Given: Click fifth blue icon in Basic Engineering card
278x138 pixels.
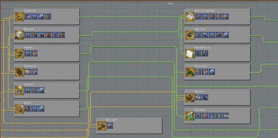Looking at the screenshot, I should (x=226, y=17).
